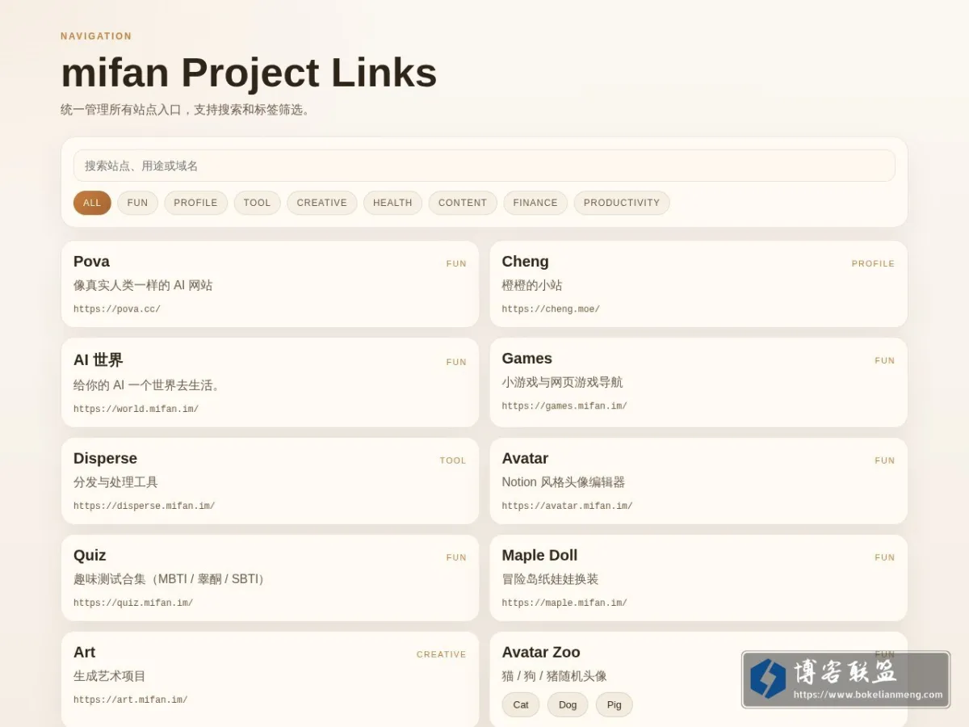This screenshot has width=969, height=727.
Task: Click the Quiz description mentioning MBTI and SBTI
Action: 171,579
